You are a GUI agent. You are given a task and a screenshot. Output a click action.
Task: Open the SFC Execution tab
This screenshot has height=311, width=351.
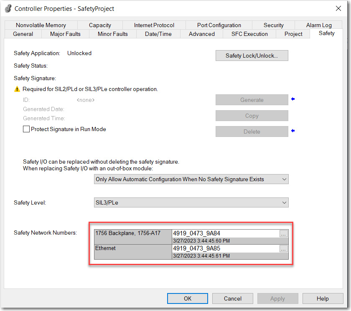pyautogui.click(x=249, y=34)
